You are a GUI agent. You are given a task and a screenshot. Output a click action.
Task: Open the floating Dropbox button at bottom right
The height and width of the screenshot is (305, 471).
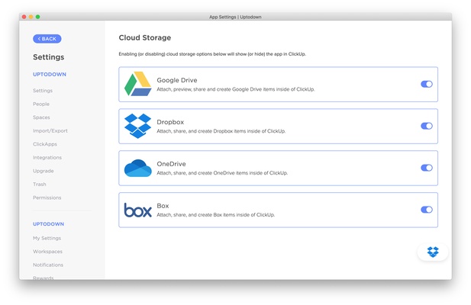point(433,252)
